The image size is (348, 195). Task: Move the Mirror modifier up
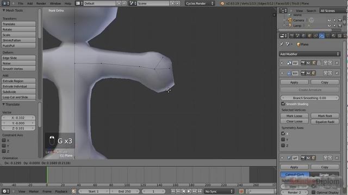click(x=325, y=63)
